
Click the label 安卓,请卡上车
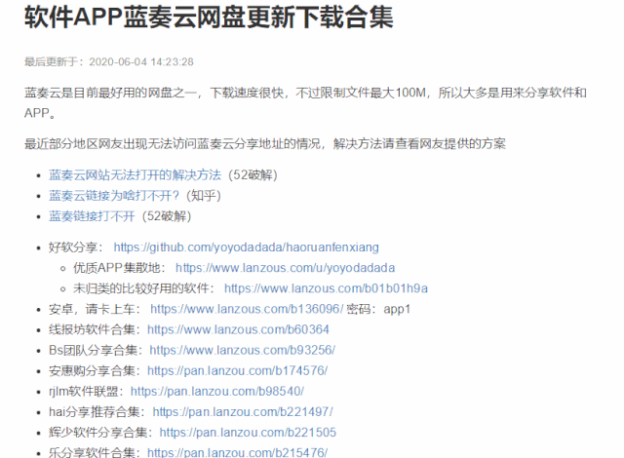(92, 309)
